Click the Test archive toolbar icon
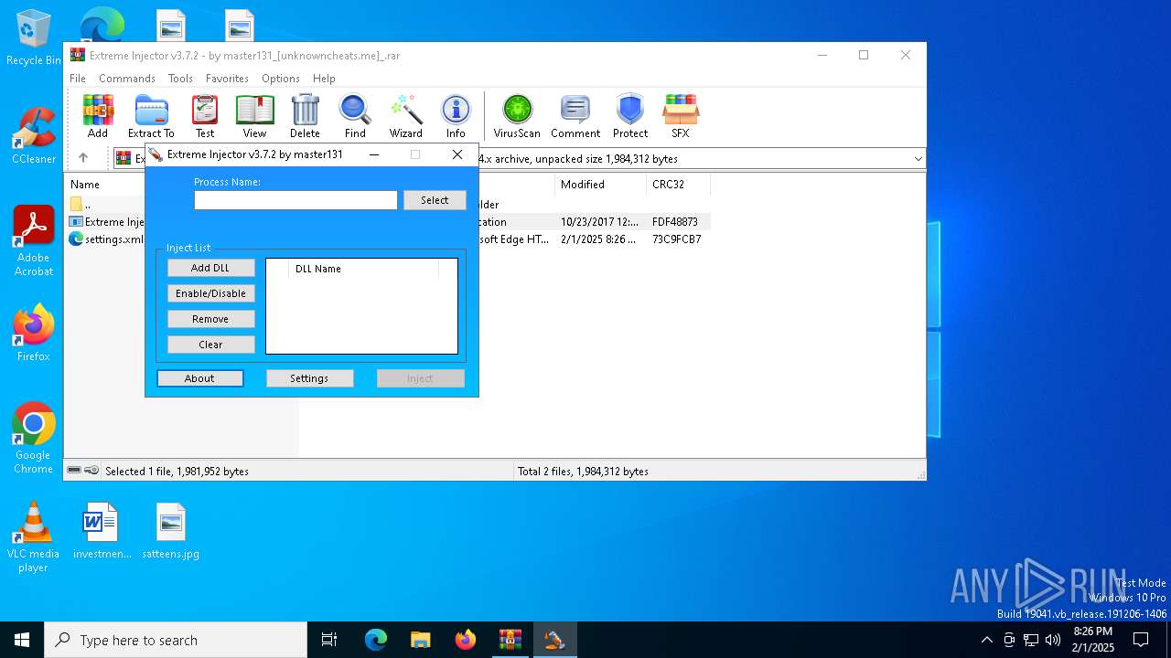Viewport: 1171px width, 658px height. [205, 116]
